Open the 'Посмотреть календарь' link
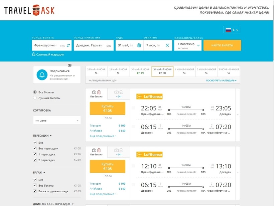 point(221,80)
